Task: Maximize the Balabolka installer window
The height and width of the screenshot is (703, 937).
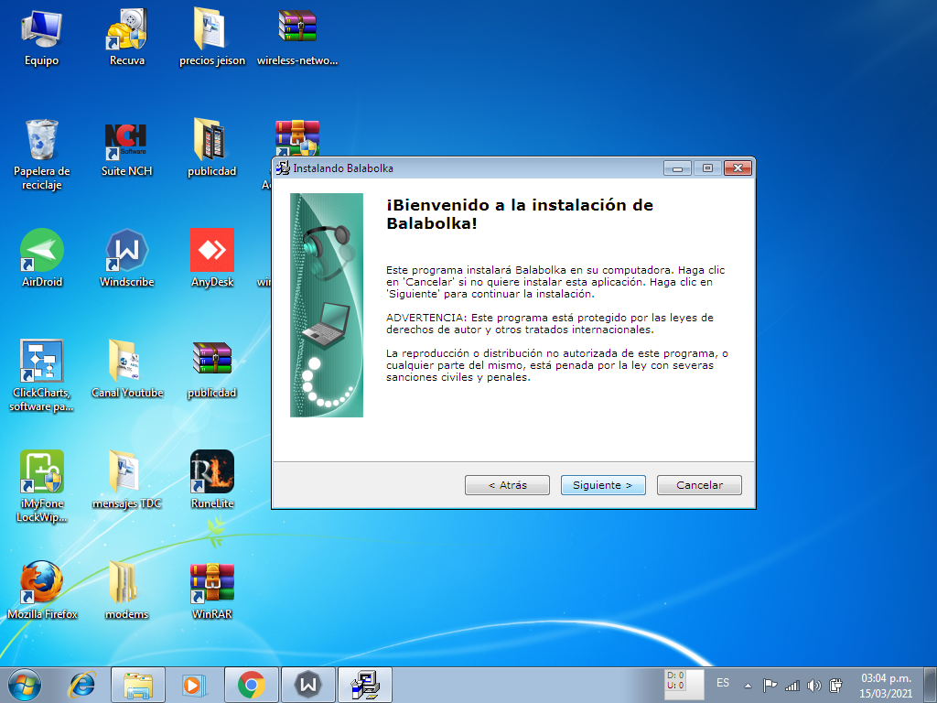Action: pos(707,168)
